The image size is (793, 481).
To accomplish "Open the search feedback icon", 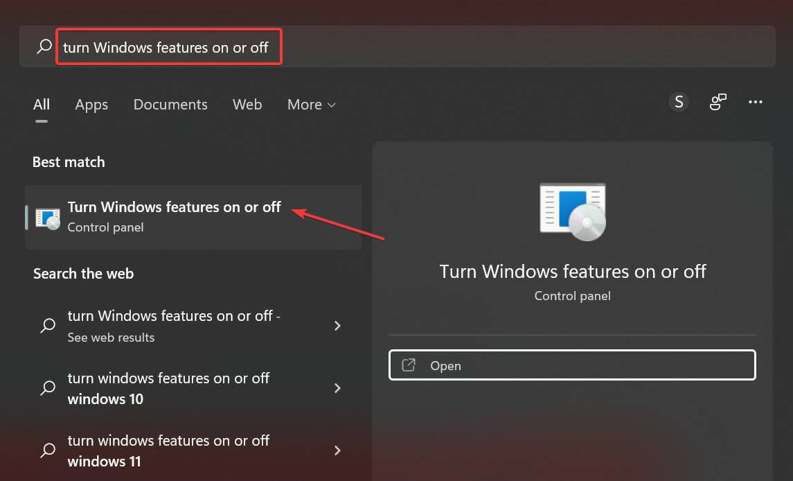I will [718, 102].
